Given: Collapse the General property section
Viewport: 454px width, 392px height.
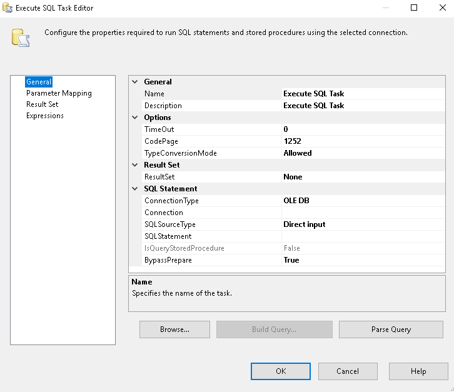Looking at the screenshot, I should coord(135,82).
